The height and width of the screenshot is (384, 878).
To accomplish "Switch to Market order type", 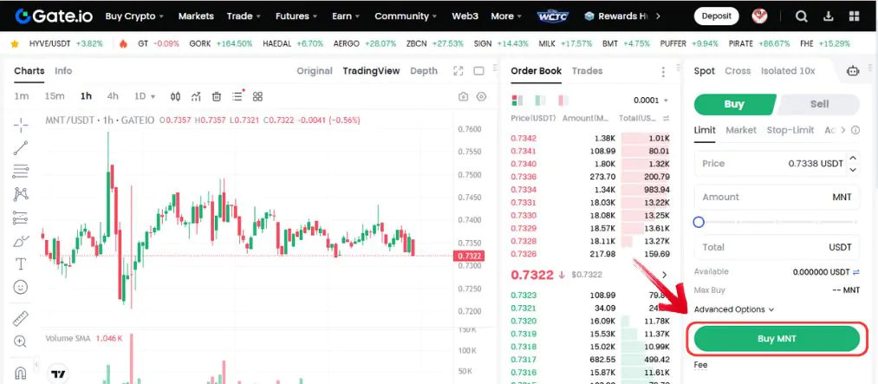I will click(741, 130).
